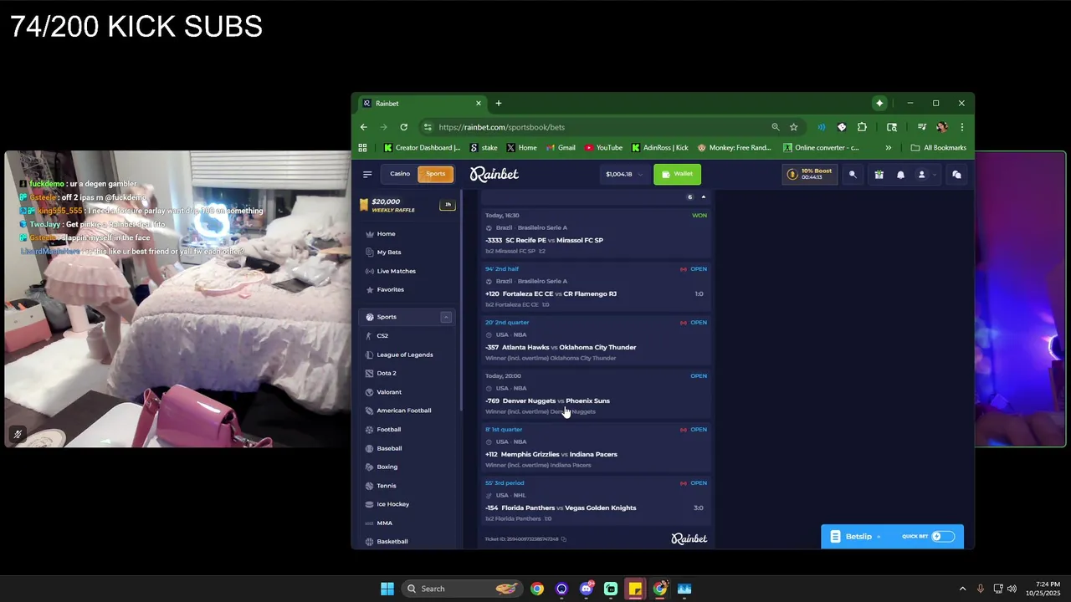Image resolution: width=1071 pixels, height=602 pixels.
Task: Select Boxing in sports list
Action: (387, 467)
